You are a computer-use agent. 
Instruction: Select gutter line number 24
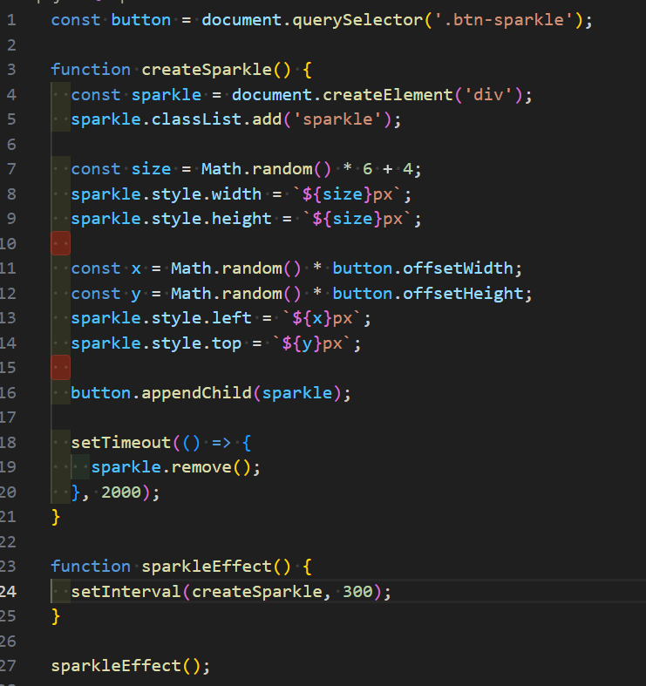9,592
